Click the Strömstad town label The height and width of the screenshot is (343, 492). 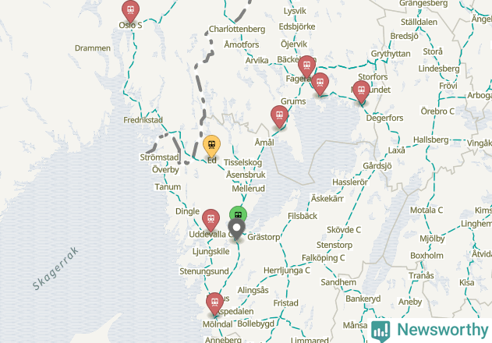159,157
